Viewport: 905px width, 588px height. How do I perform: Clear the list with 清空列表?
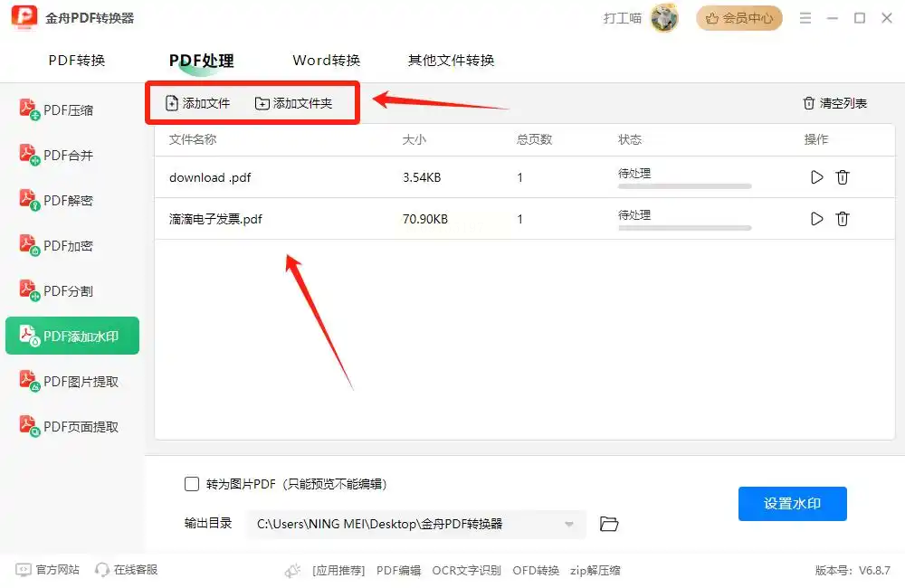[x=834, y=103]
